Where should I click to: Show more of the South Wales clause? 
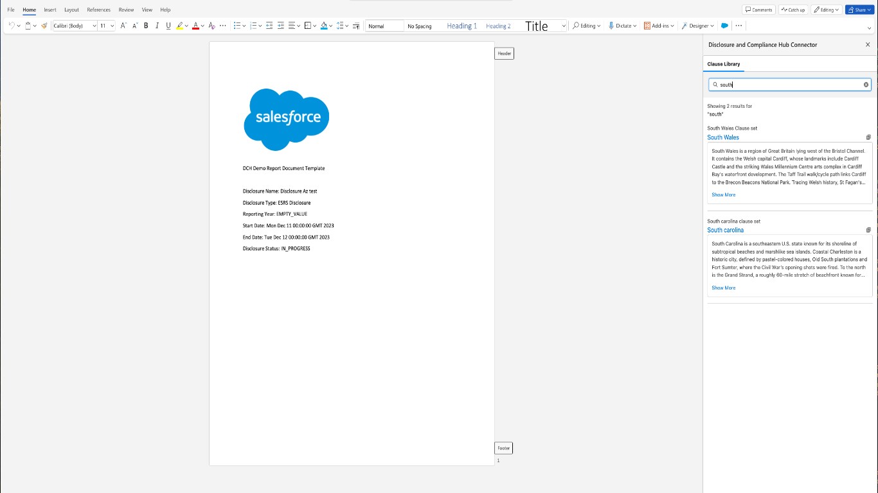[723, 195]
